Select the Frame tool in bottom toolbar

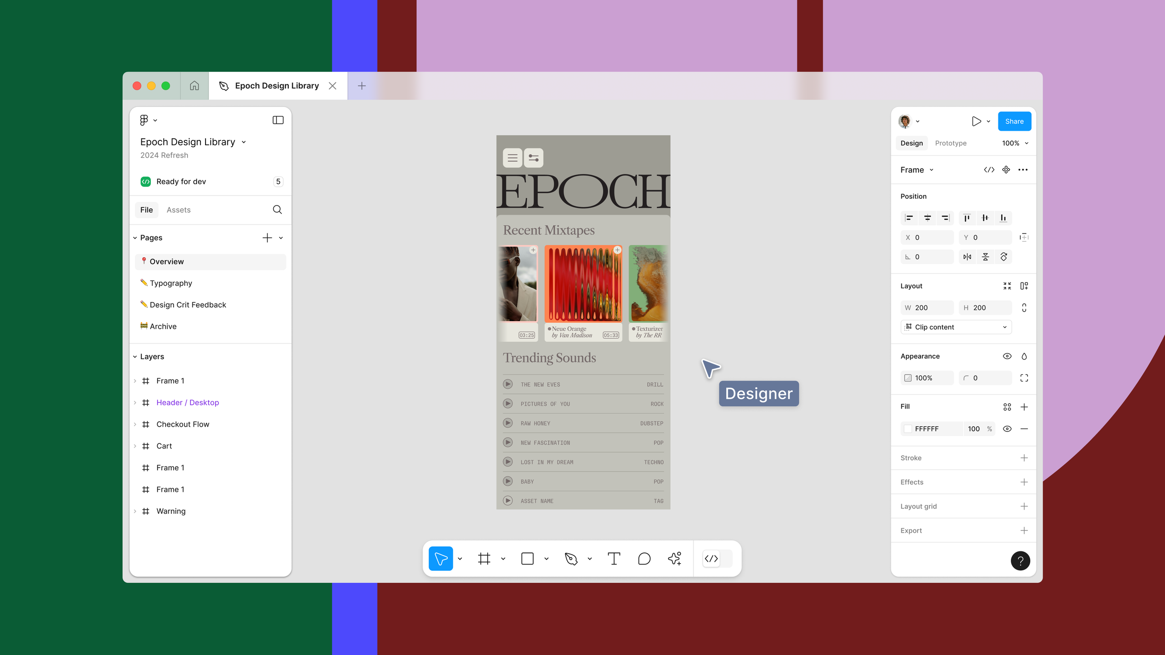pyautogui.click(x=484, y=558)
